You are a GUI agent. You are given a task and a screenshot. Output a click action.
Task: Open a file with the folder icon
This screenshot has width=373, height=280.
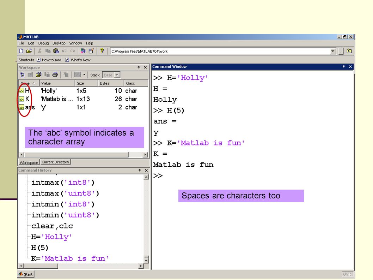point(29,51)
